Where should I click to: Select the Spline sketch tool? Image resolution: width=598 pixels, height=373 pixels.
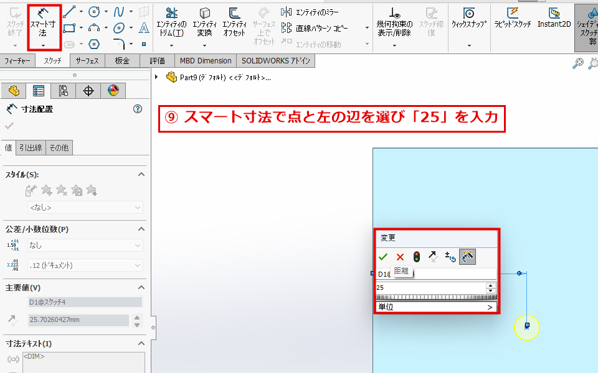[119, 12]
